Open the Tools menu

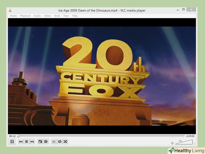pos(57,16)
